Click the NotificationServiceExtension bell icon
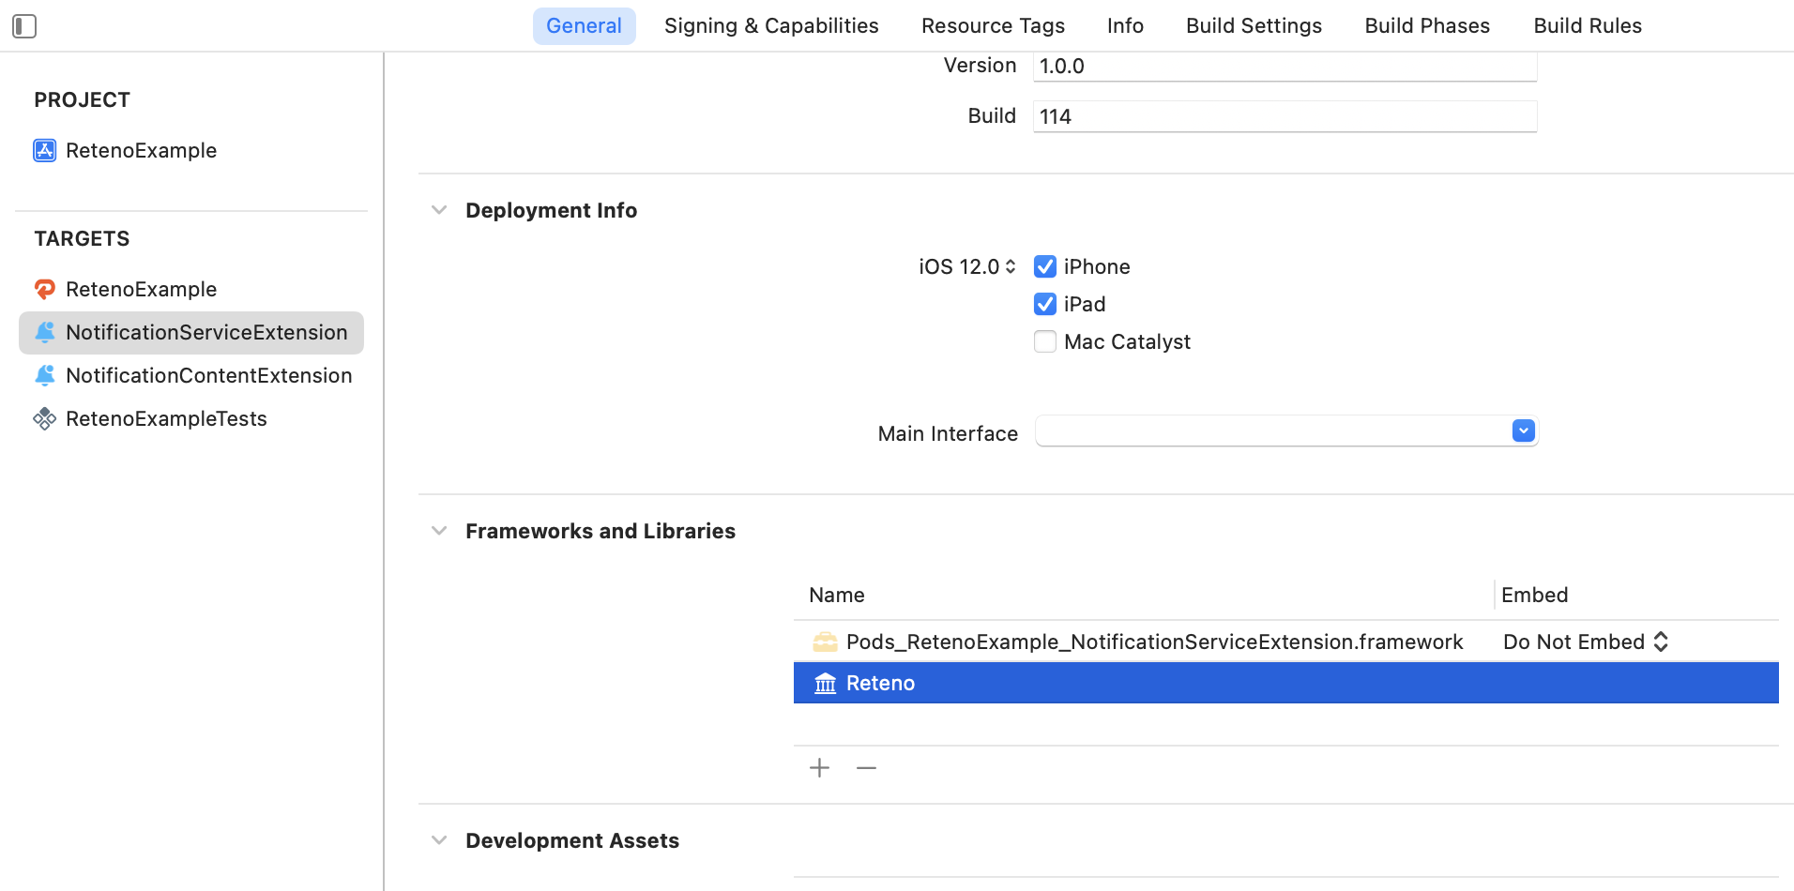 coord(44,332)
